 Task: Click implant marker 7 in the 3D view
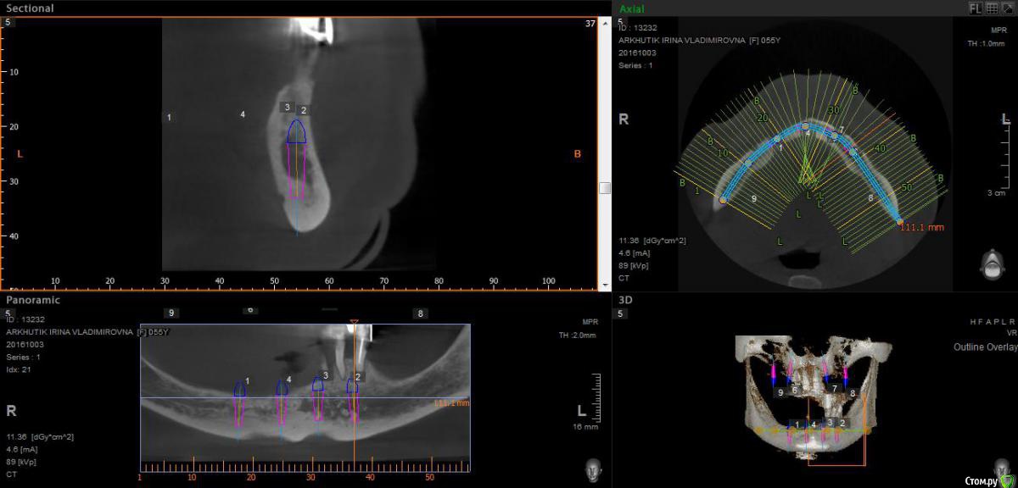coord(835,389)
